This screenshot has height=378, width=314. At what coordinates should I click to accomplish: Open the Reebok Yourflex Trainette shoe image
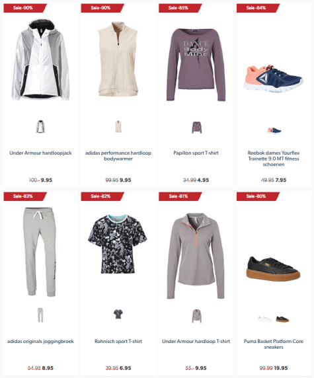click(x=274, y=79)
